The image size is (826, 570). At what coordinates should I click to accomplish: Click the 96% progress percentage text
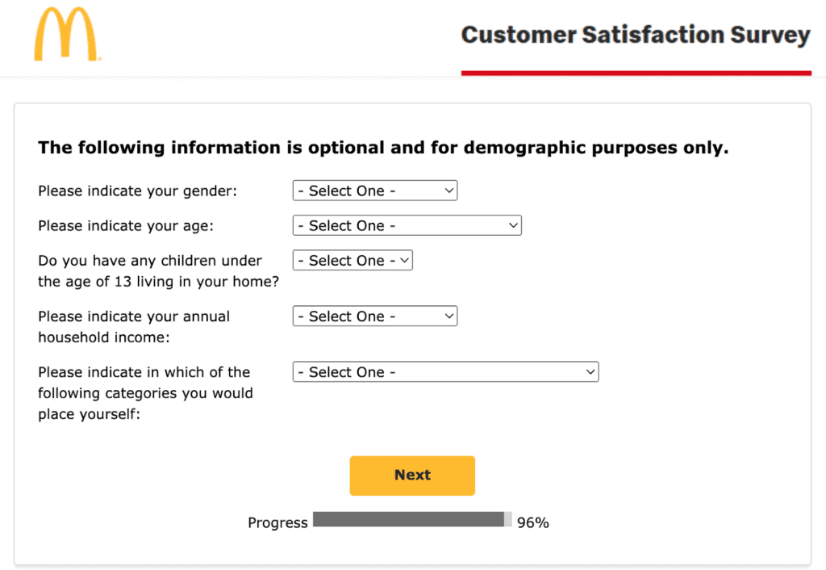tap(533, 523)
